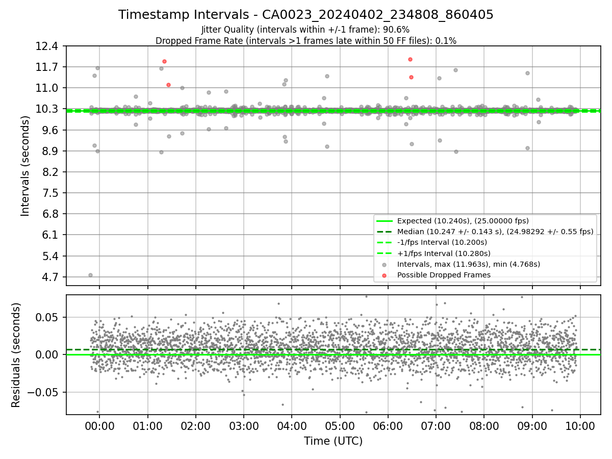The width and height of the screenshot is (612, 459).
Task: Click the red dot marker in the legend
Action: [x=384, y=275]
